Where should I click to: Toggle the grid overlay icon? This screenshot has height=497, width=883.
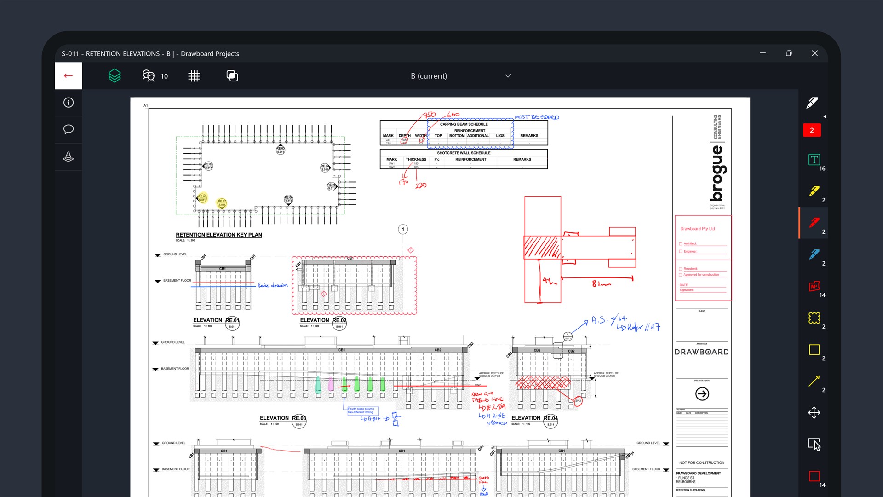[194, 76]
